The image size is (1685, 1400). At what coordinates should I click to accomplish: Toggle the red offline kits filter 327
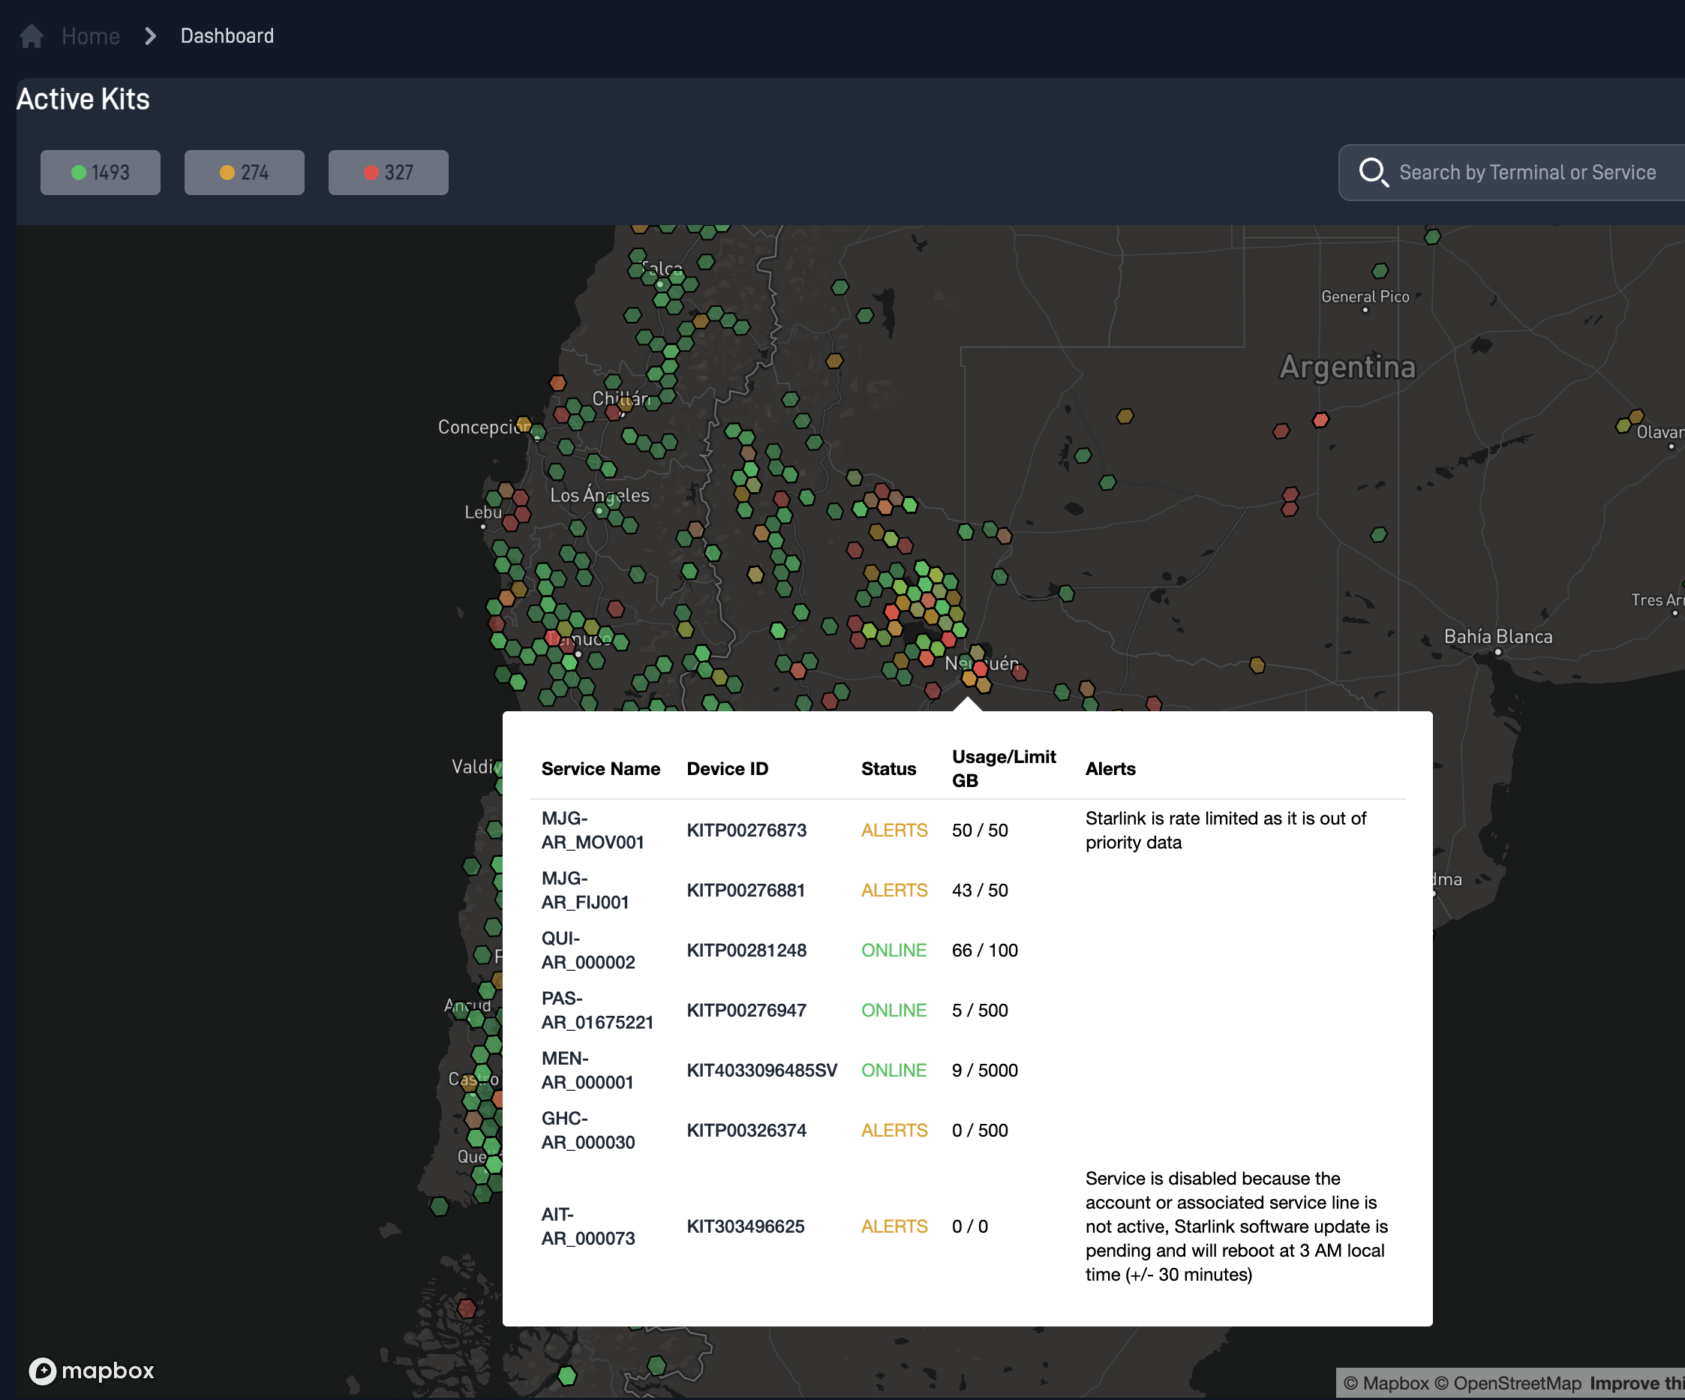(x=388, y=172)
